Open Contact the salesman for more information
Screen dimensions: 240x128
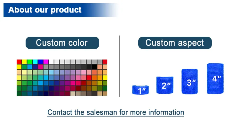tap(116, 112)
